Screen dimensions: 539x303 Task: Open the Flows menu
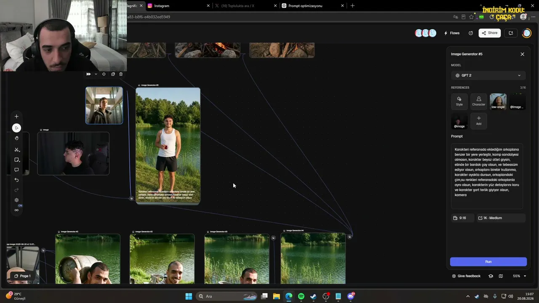[452, 33]
